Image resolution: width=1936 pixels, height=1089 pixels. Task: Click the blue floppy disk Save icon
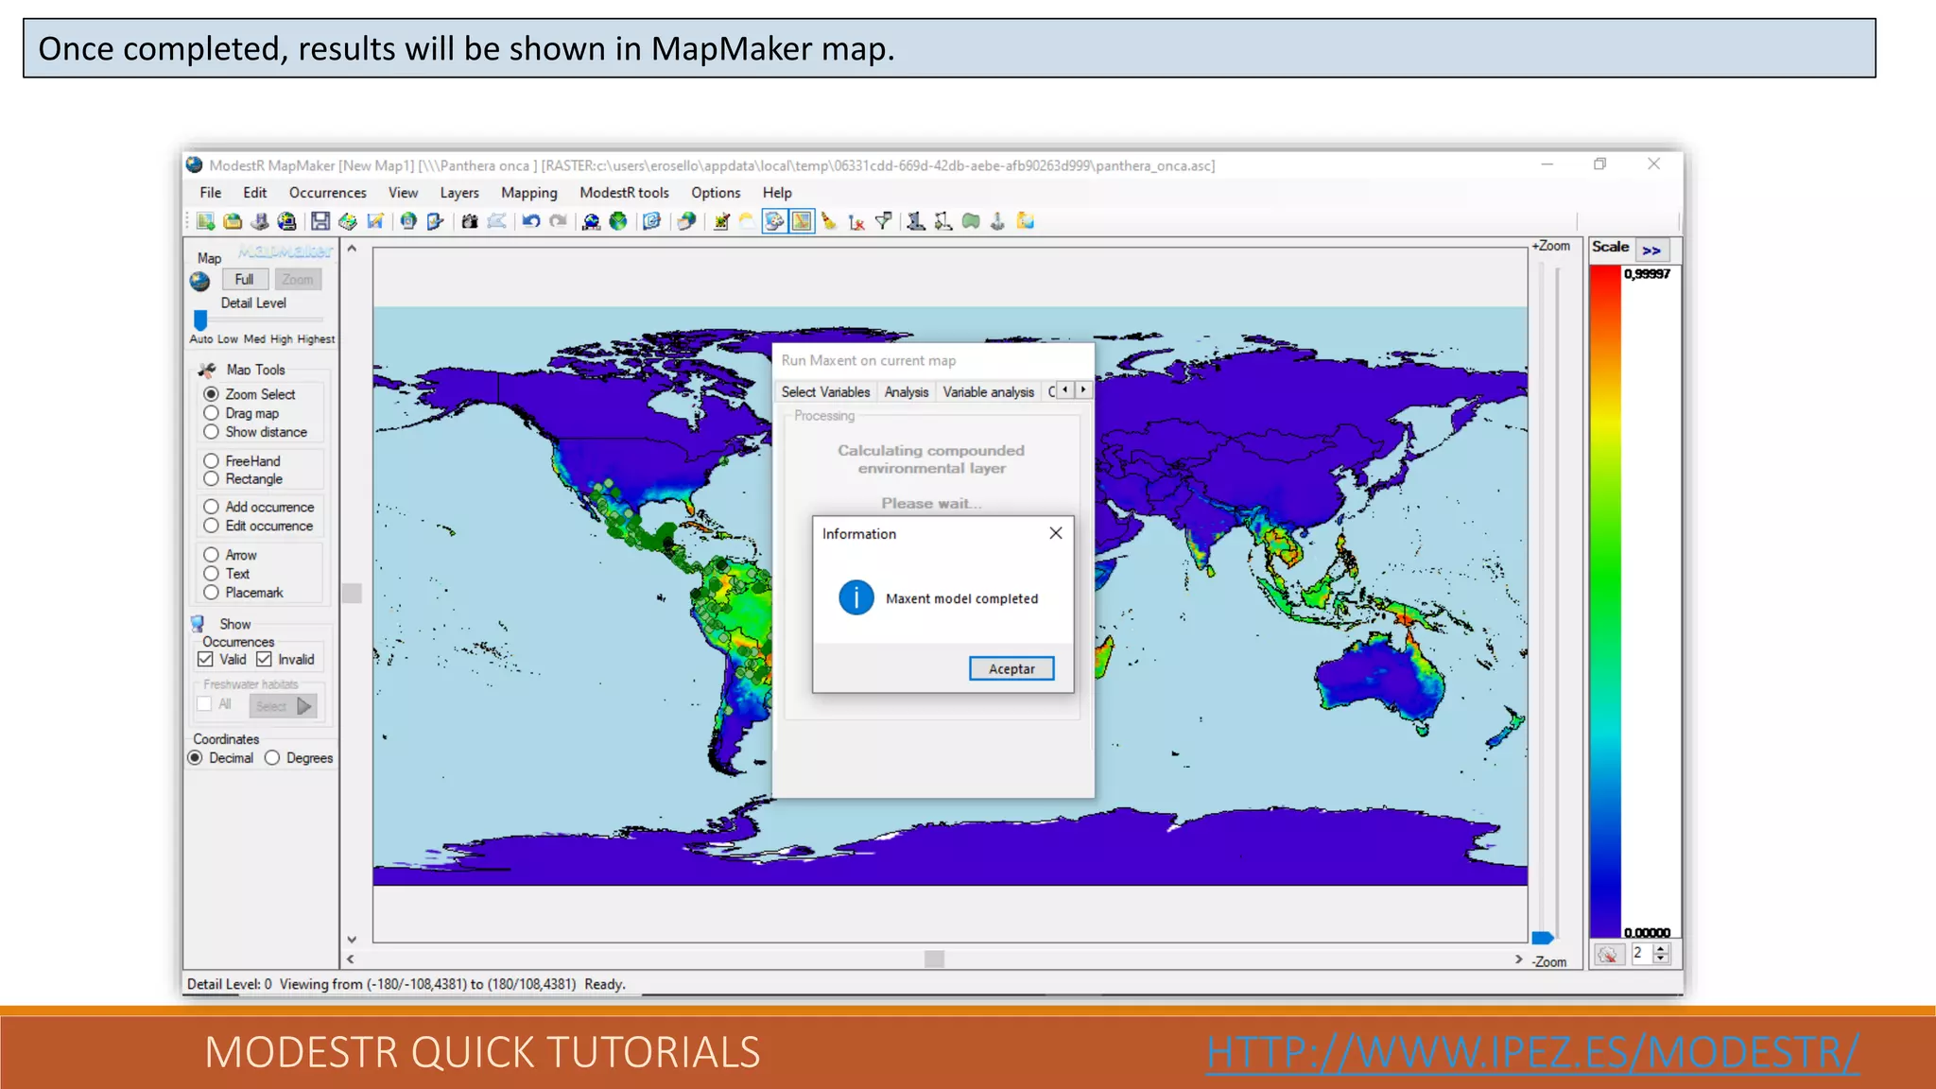[320, 221]
